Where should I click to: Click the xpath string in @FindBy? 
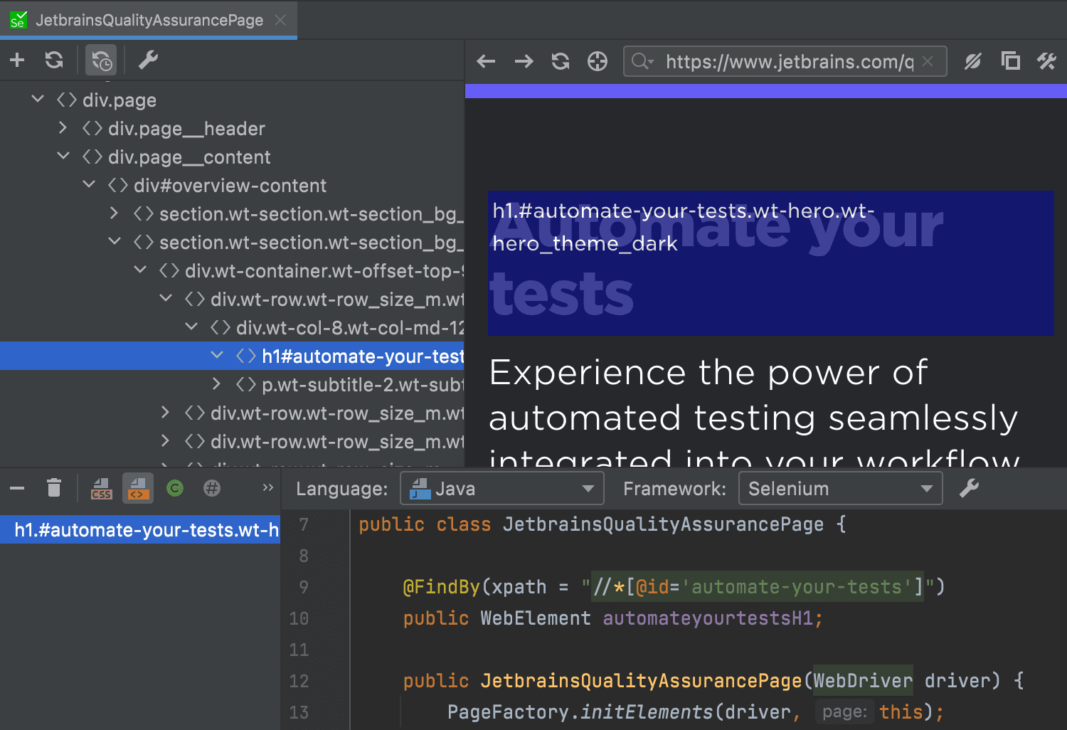(x=758, y=587)
